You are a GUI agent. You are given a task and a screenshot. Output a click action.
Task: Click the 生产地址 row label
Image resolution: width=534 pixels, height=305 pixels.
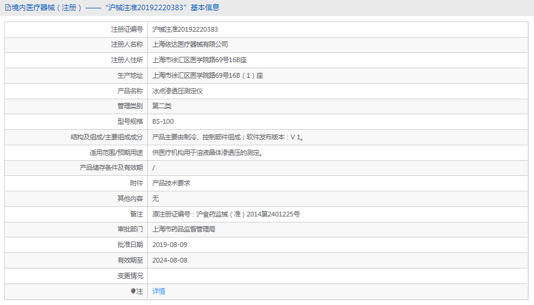130,75
